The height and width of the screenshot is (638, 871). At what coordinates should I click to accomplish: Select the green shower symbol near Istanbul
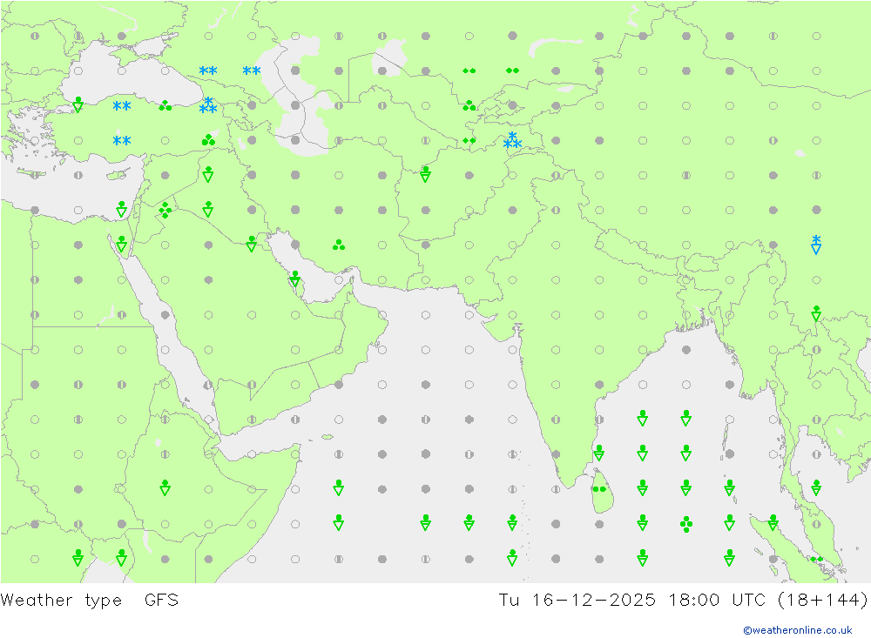[78, 104]
